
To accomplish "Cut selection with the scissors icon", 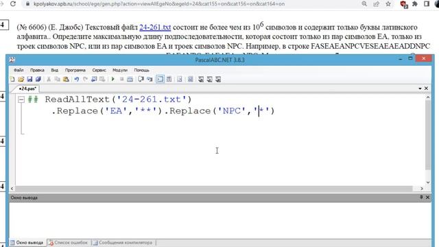I will 49,80.
